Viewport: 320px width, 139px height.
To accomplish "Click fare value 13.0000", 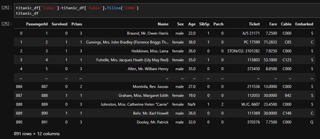I will (x=271, y=87).
